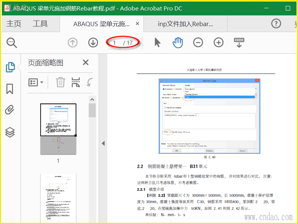
Task: Click the 单位制 N、mm、t、s line
Action: click(165, 215)
